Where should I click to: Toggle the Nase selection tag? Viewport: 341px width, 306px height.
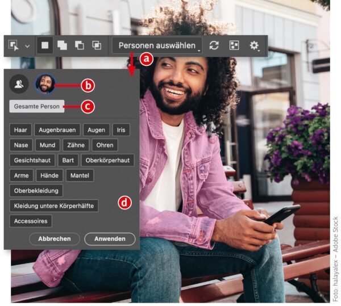(21, 145)
